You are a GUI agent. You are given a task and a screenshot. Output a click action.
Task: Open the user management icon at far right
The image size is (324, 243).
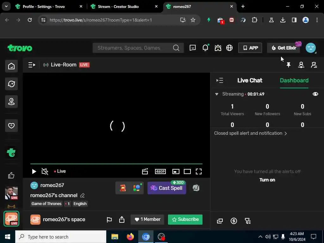[314, 65]
